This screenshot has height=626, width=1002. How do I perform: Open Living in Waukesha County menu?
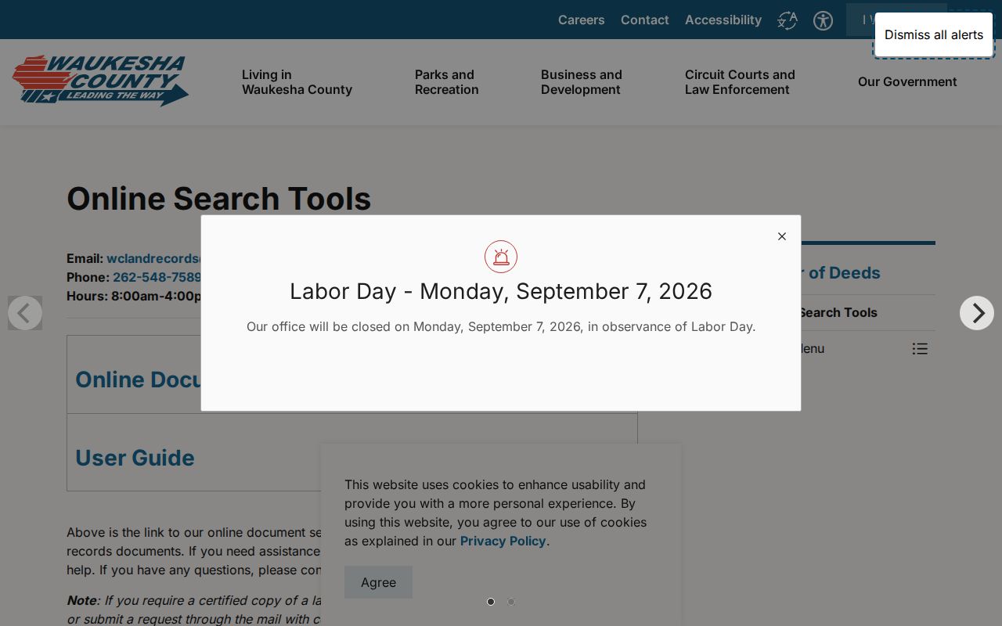point(297,82)
